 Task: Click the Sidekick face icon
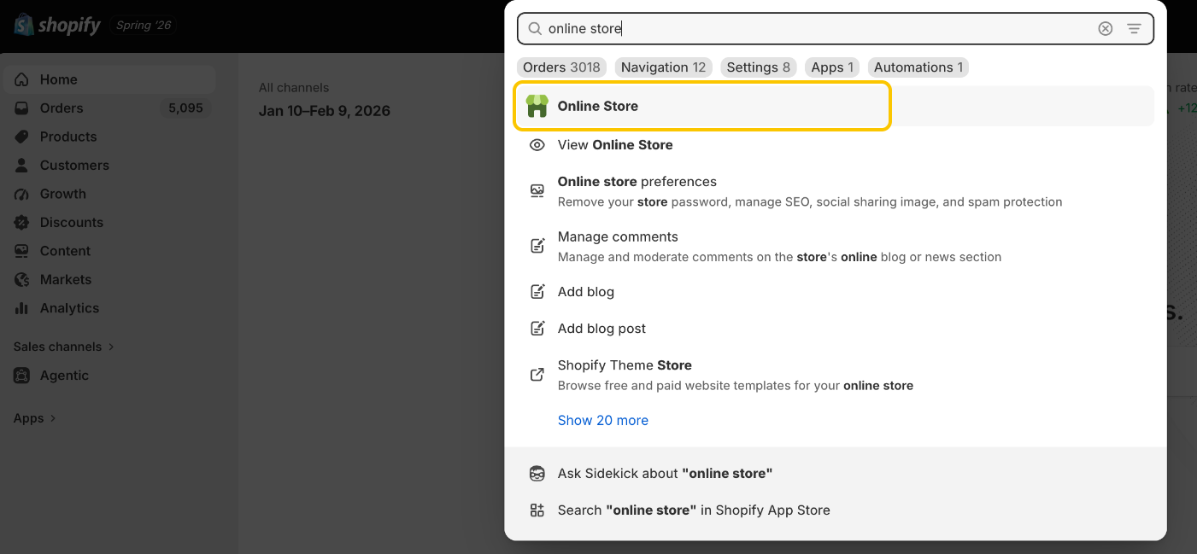pos(537,474)
